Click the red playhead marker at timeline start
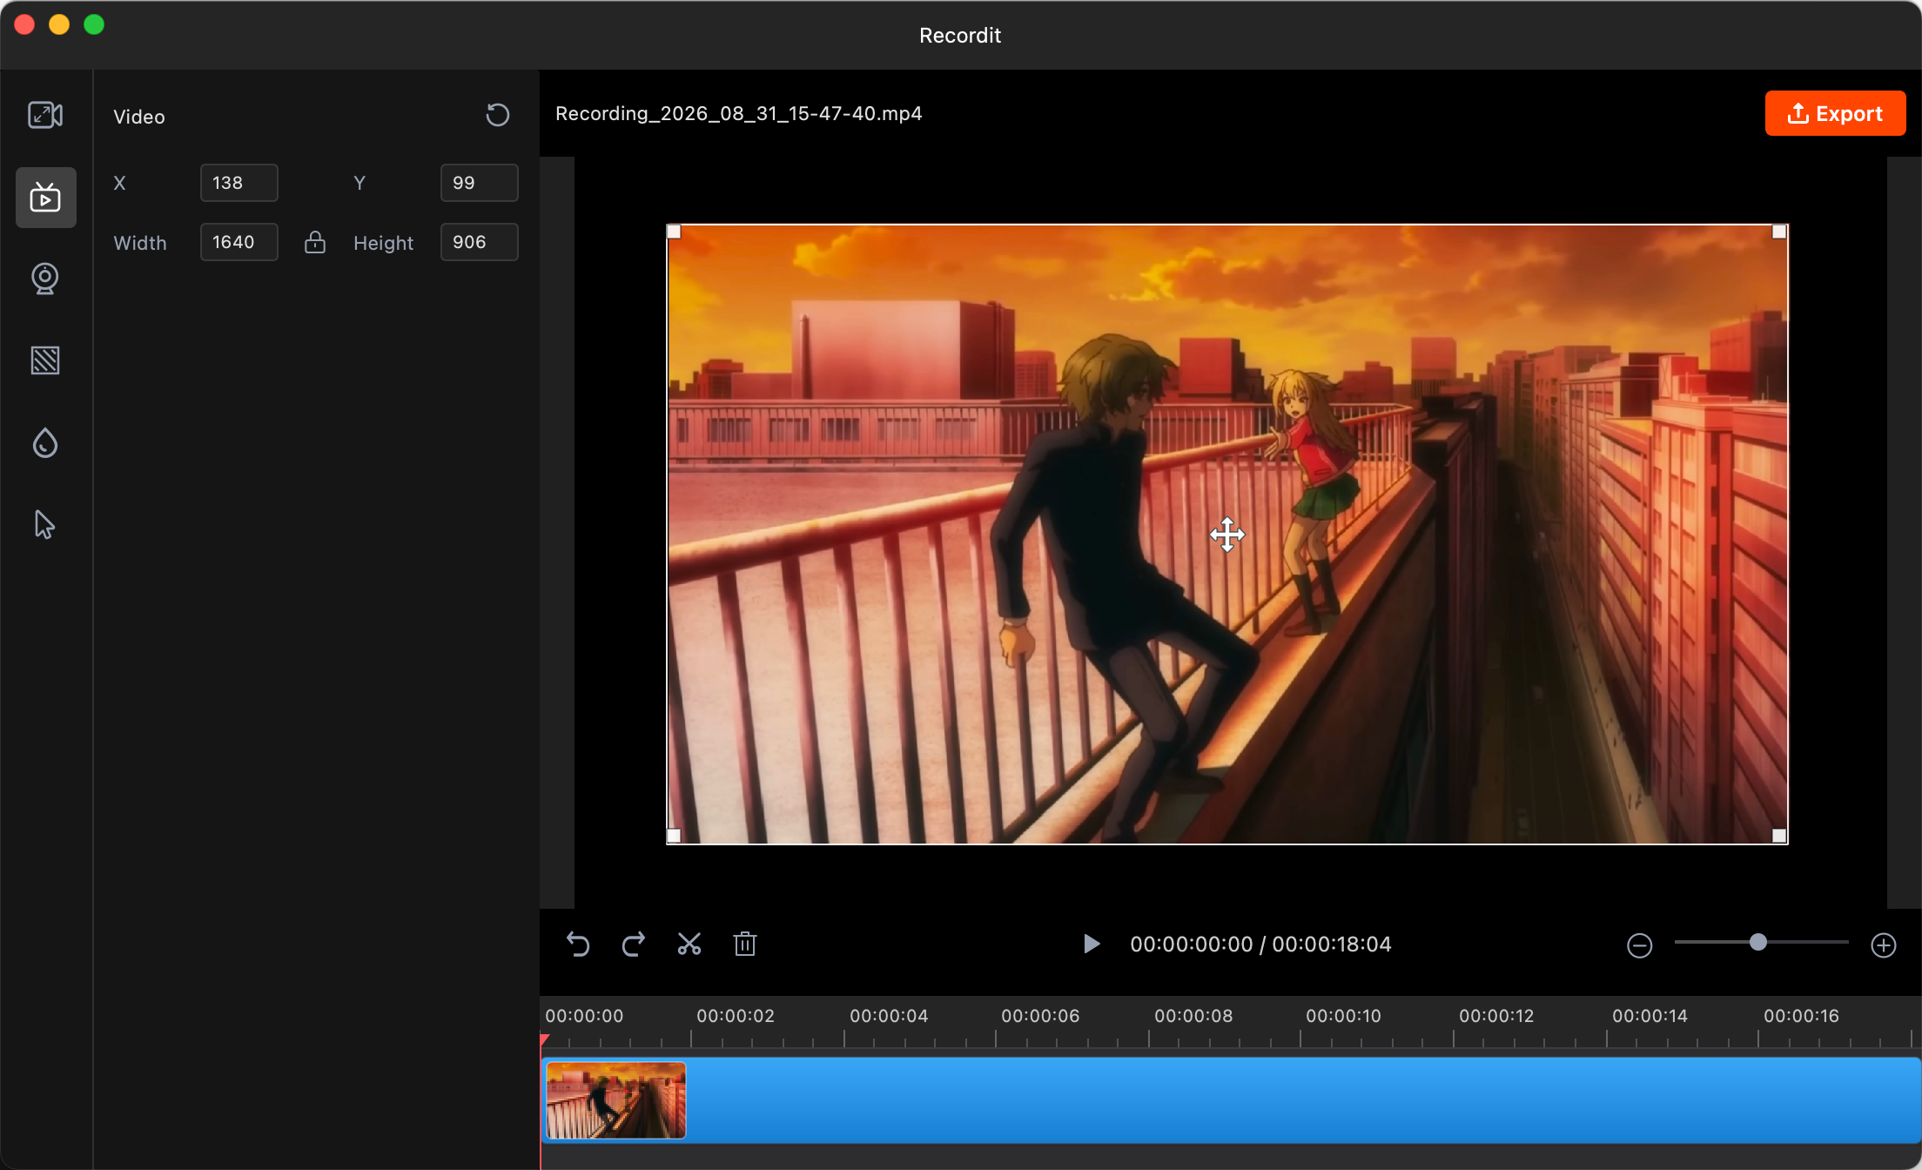1922x1170 pixels. click(x=545, y=1039)
